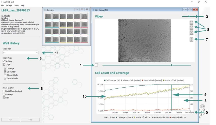The width and height of the screenshot is (216, 125).
Task: Click the 'Number of Cells: 581' readout
Action: (x=143, y=117)
